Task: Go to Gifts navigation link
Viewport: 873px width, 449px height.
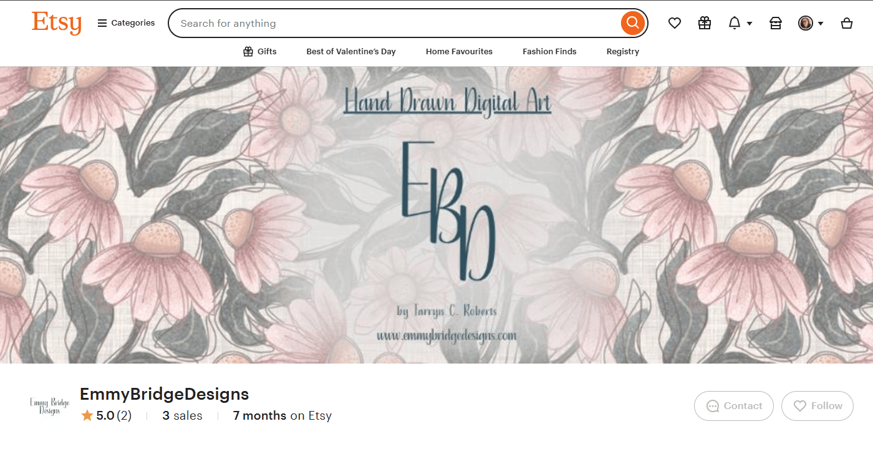Action: coord(259,51)
